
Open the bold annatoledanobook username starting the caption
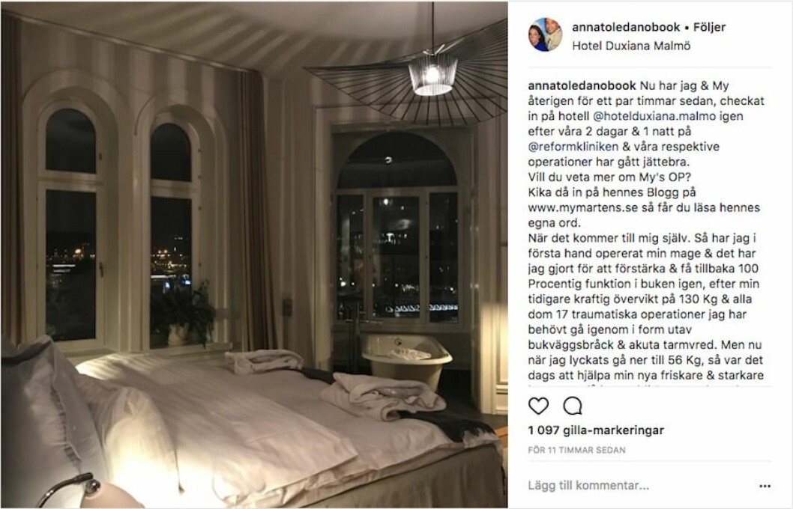click(582, 85)
